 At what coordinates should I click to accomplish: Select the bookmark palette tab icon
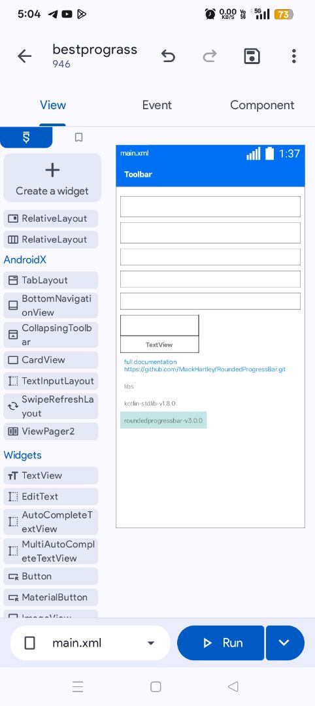tap(78, 137)
